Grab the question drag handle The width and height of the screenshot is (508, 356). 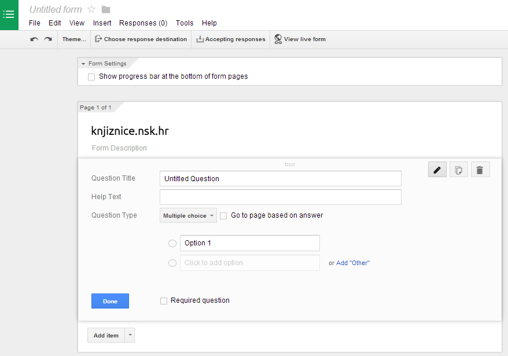(x=290, y=165)
